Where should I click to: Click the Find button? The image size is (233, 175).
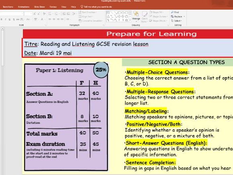pyautogui.click(x=175, y=12)
